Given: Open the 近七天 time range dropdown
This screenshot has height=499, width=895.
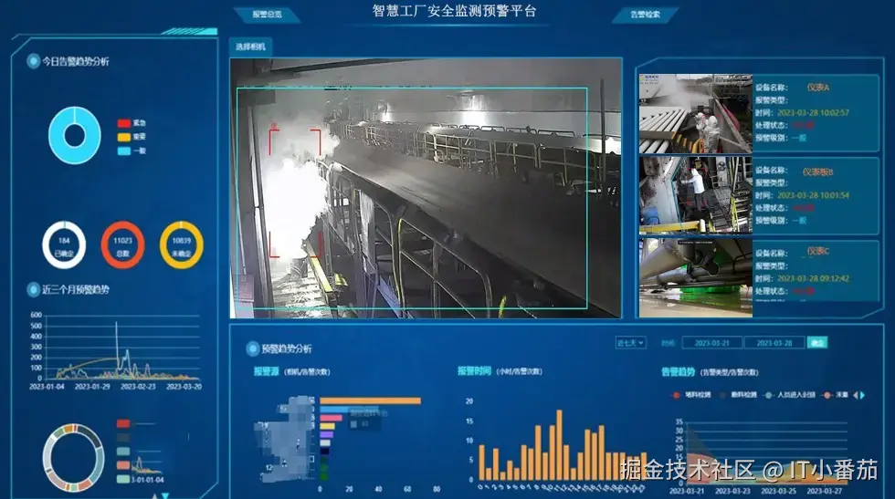Looking at the screenshot, I should pyautogui.click(x=630, y=343).
